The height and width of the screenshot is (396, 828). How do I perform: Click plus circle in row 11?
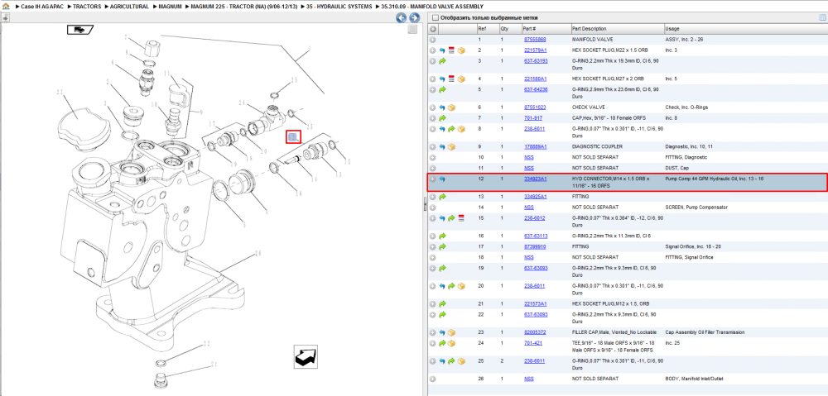[432, 168]
